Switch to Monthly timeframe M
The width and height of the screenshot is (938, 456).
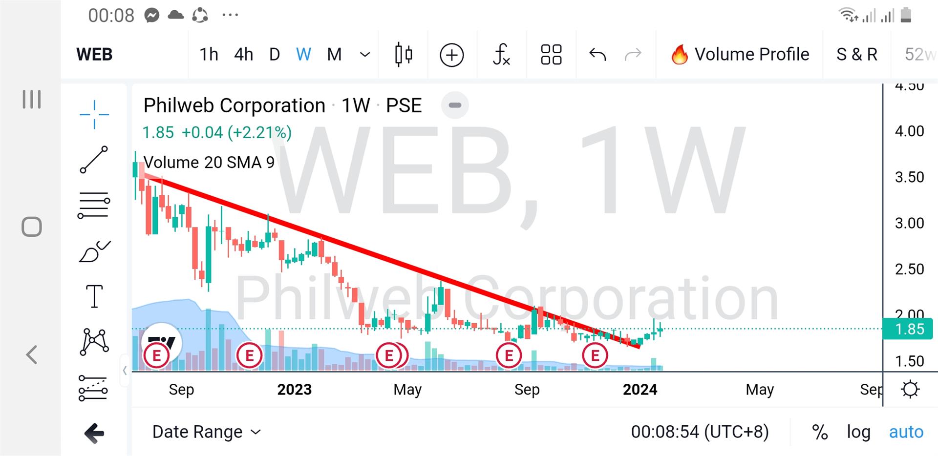(334, 54)
